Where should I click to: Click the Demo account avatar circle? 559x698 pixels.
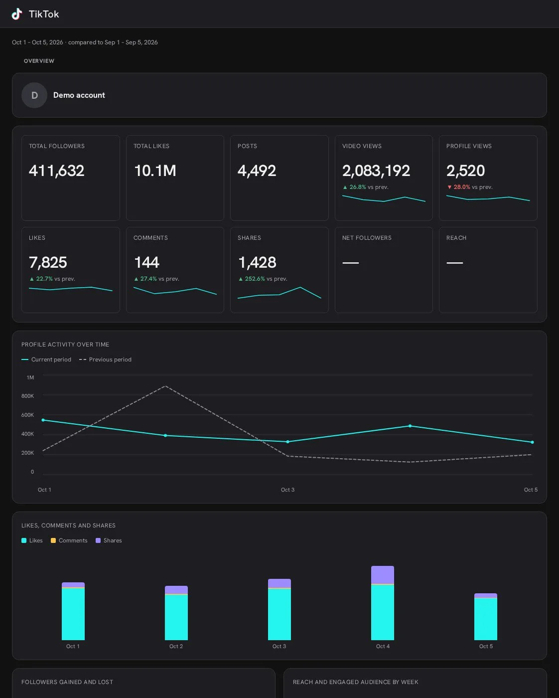34,95
